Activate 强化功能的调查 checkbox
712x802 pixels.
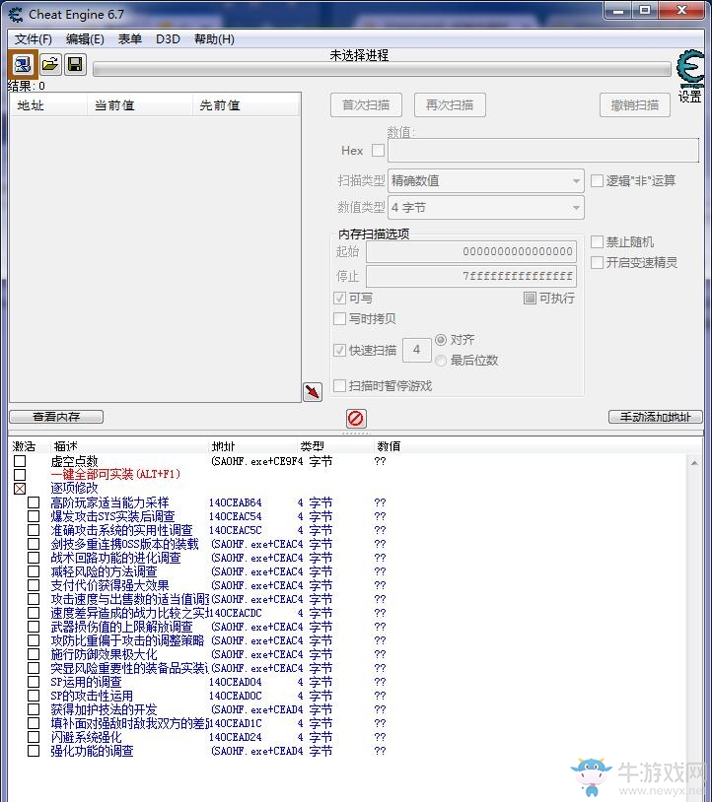34,751
